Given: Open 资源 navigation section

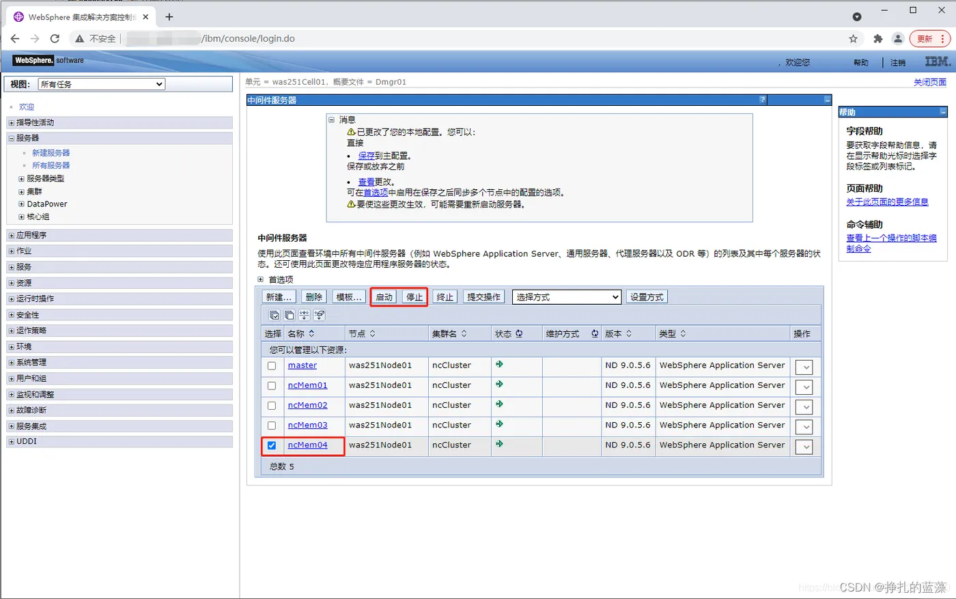Looking at the screenshot, I should click(x=119, y=283).
